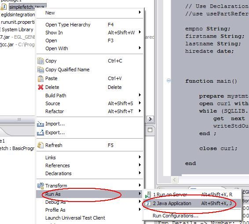The image size is (249, 224).
Task: Click the Paste clipboard icon
Action: [x=40, y=78]
